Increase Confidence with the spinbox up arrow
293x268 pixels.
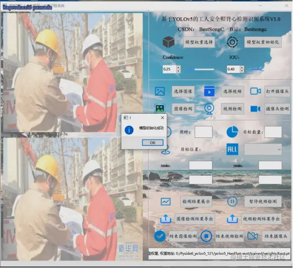[178, 67]
